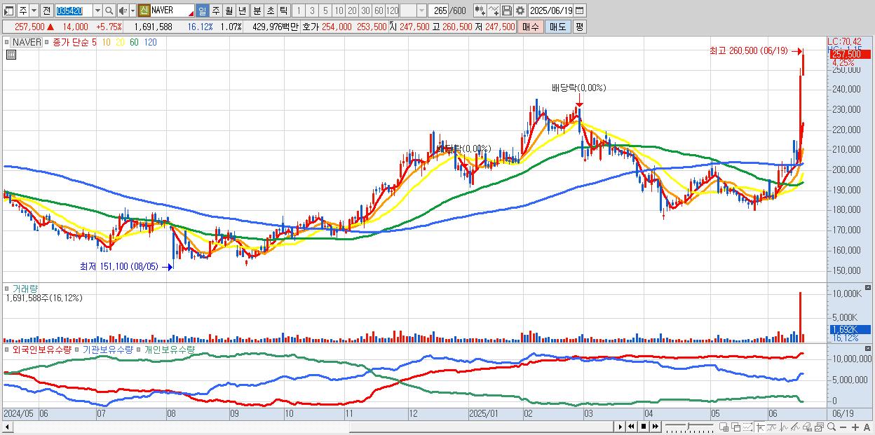875x435 pixels.
Task: Click the '평' button
Action: pos(579,27)
